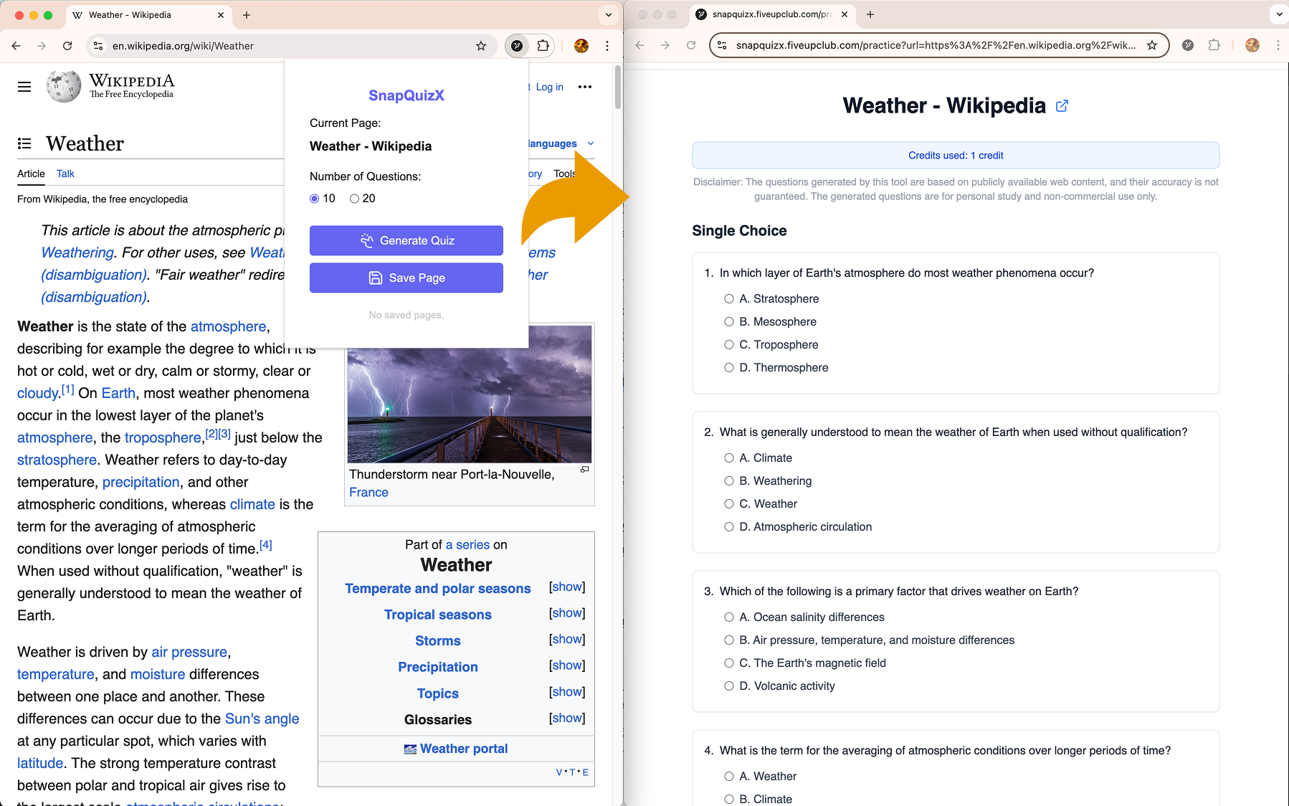Open the thunderstorm photo thumbnail
The width and height of the screenshot is (1289, 806).
470,394
